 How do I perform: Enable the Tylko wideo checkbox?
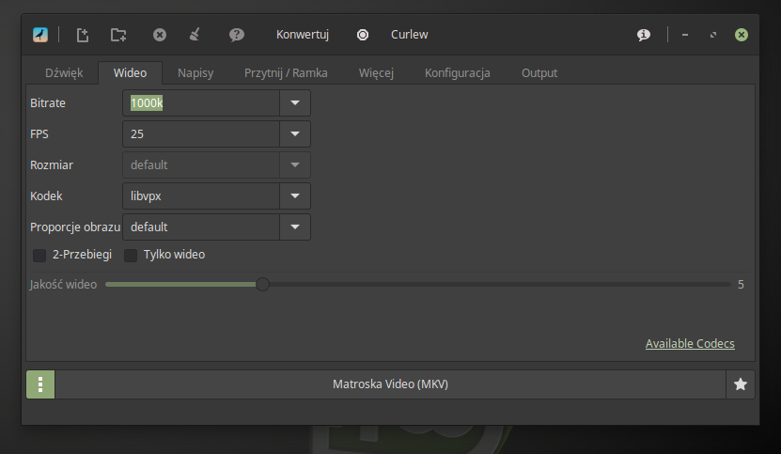pyautogui.click(x=131, y=255)
